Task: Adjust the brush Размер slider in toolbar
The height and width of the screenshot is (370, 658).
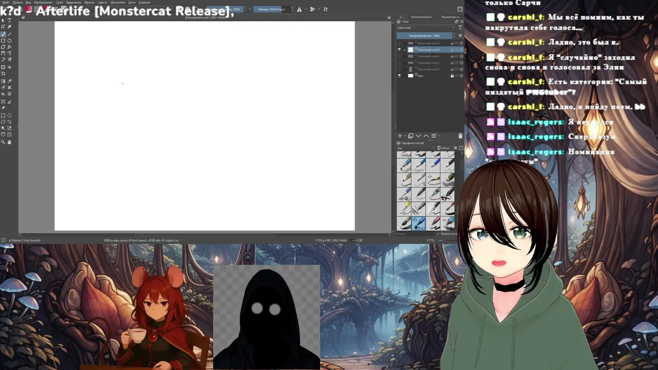Action: (x=272, y=9)
